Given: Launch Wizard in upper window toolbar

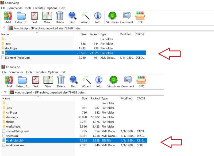Looking at the screenshot, I should pos(85,18).
